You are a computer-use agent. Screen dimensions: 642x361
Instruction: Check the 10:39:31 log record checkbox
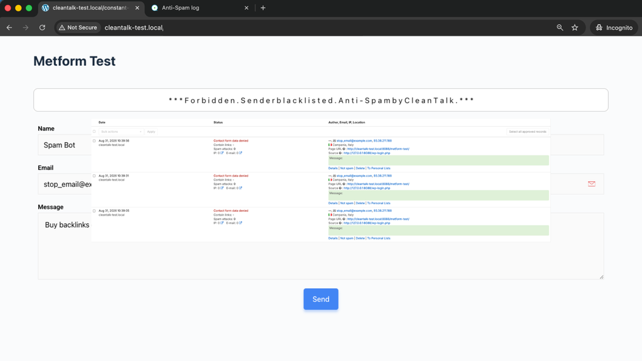(94, 176)
